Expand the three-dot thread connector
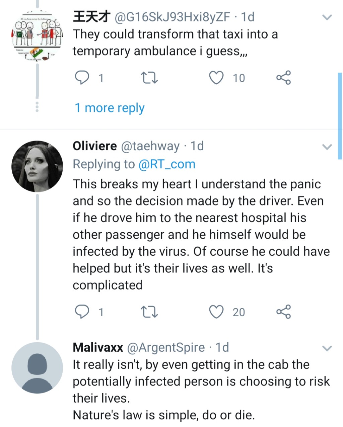Image resolution: width=343 pixels, height=427 pixels. tap(37, 106)
